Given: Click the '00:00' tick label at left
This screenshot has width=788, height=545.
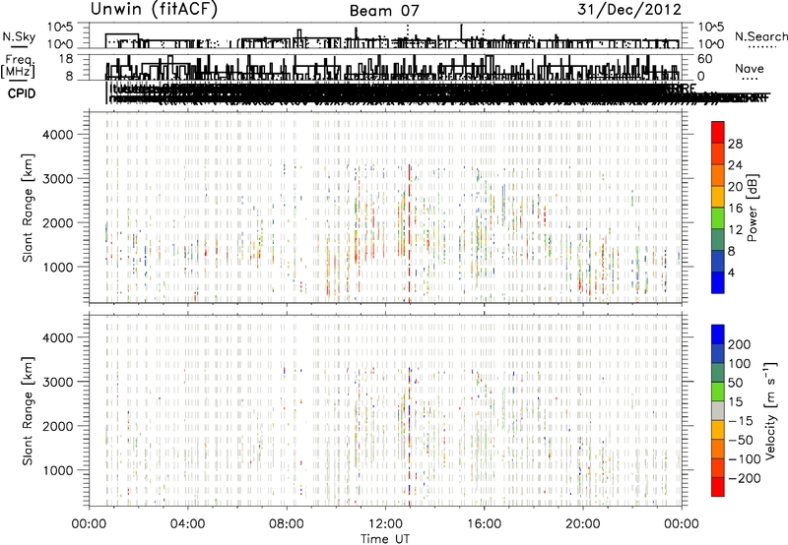Looking at the screenshot, I should 89,524.
